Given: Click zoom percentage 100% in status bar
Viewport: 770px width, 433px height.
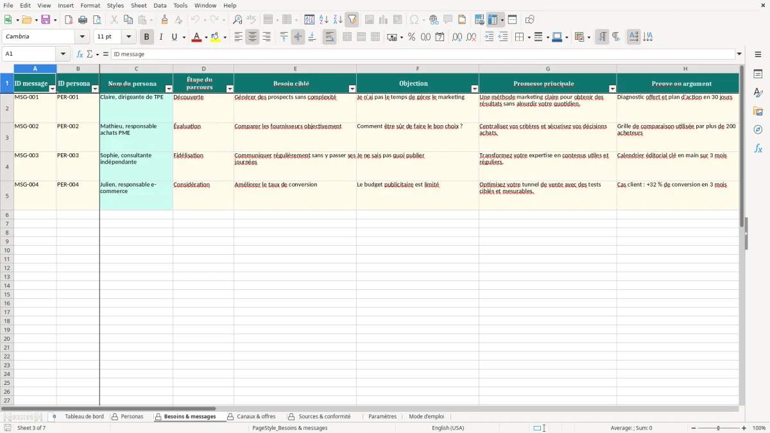Looking at the screenshot, I should pyautogui.click(x=759, y=428).
